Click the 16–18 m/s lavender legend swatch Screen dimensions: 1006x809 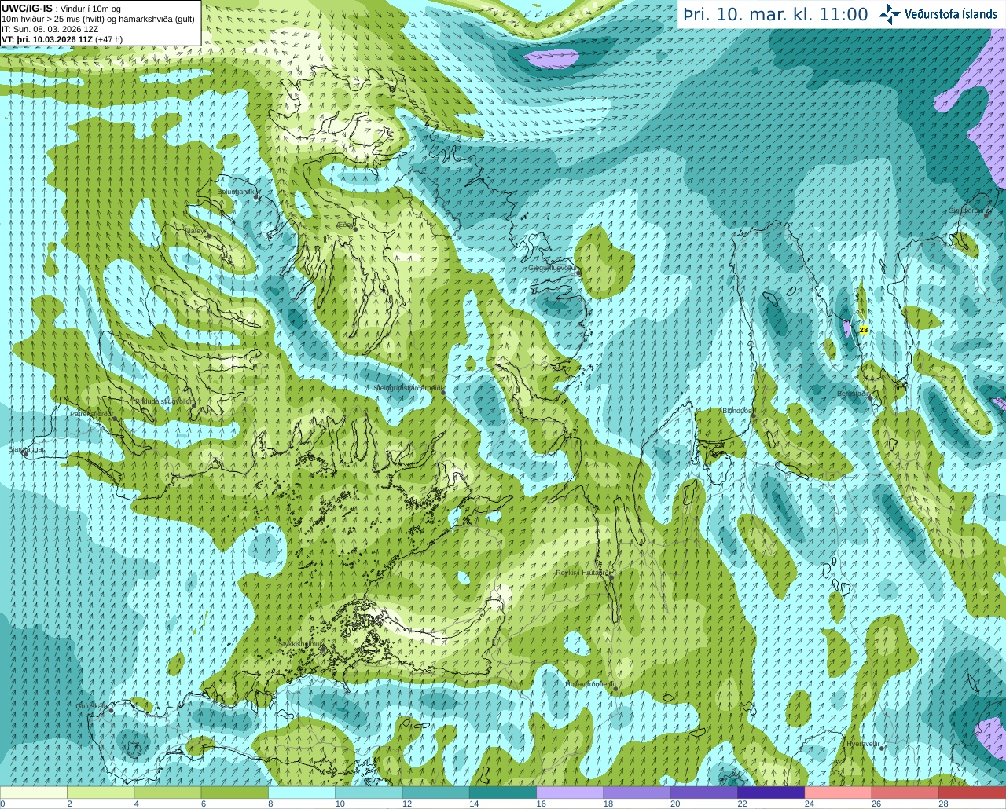click(570, 793)
